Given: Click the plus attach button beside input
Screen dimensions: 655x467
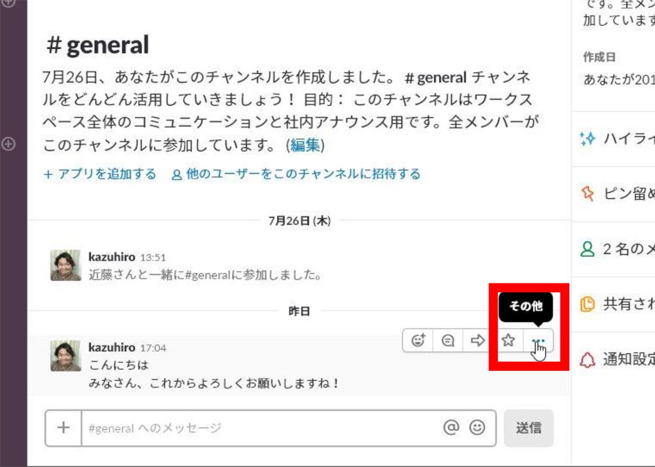Looking at the screenshot, I should [64, 428].
